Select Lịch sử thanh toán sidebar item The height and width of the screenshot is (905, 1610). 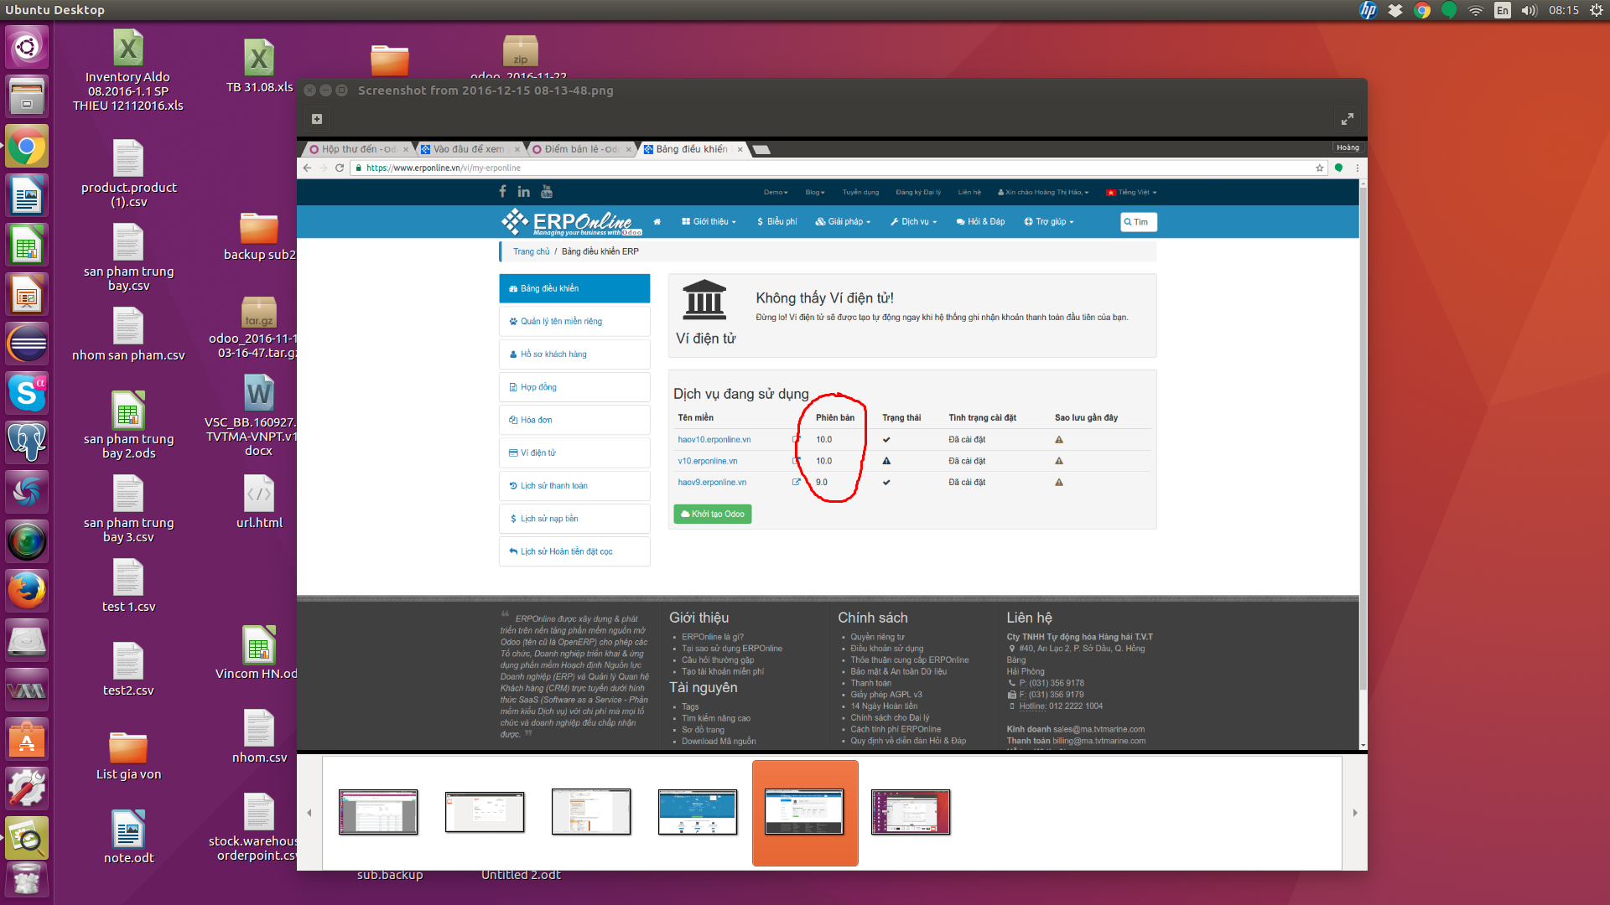574,486
